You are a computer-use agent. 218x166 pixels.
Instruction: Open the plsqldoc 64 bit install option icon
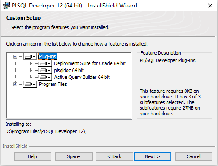tap(45, 70)
